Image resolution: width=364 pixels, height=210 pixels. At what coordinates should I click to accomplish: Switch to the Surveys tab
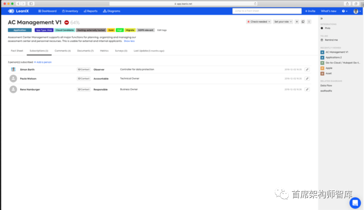point(121,51)
